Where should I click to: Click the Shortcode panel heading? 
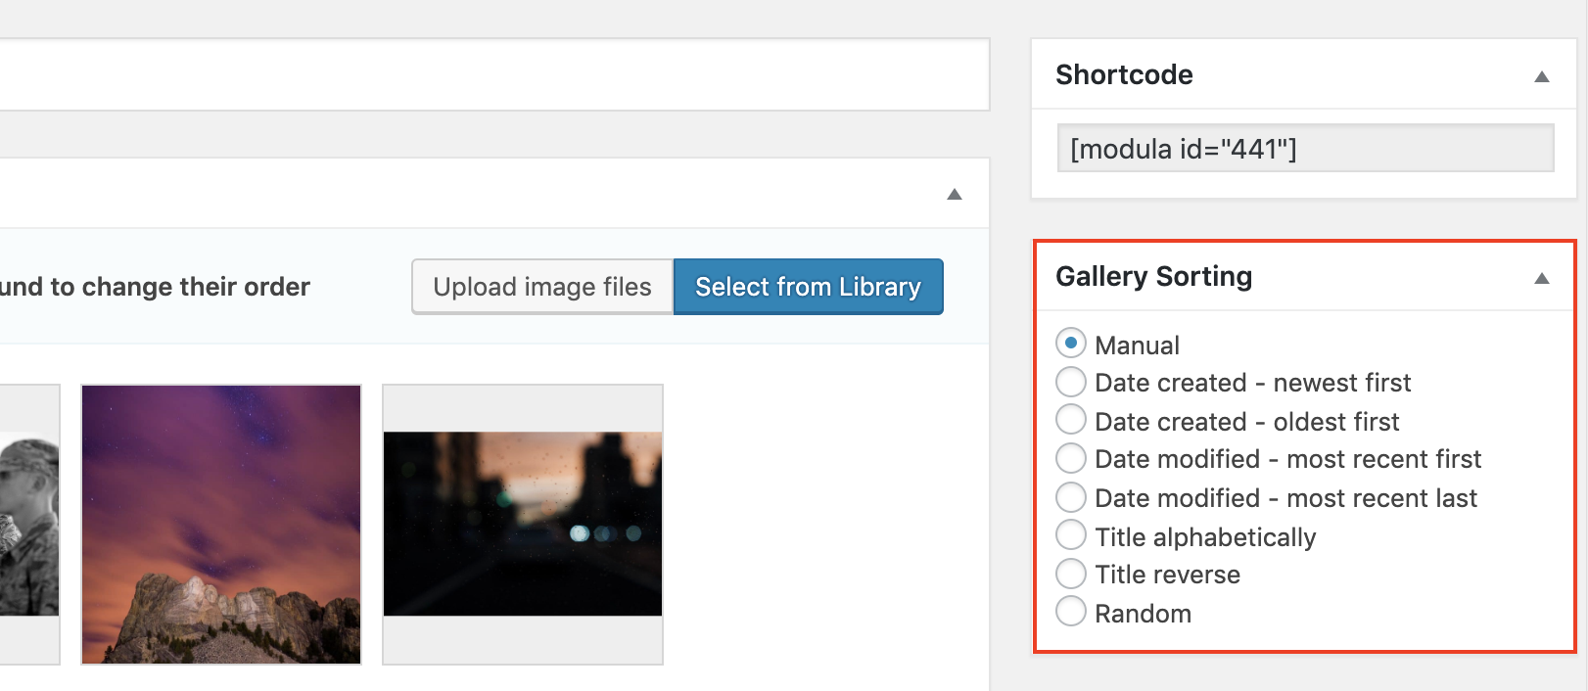(1124, 75)
